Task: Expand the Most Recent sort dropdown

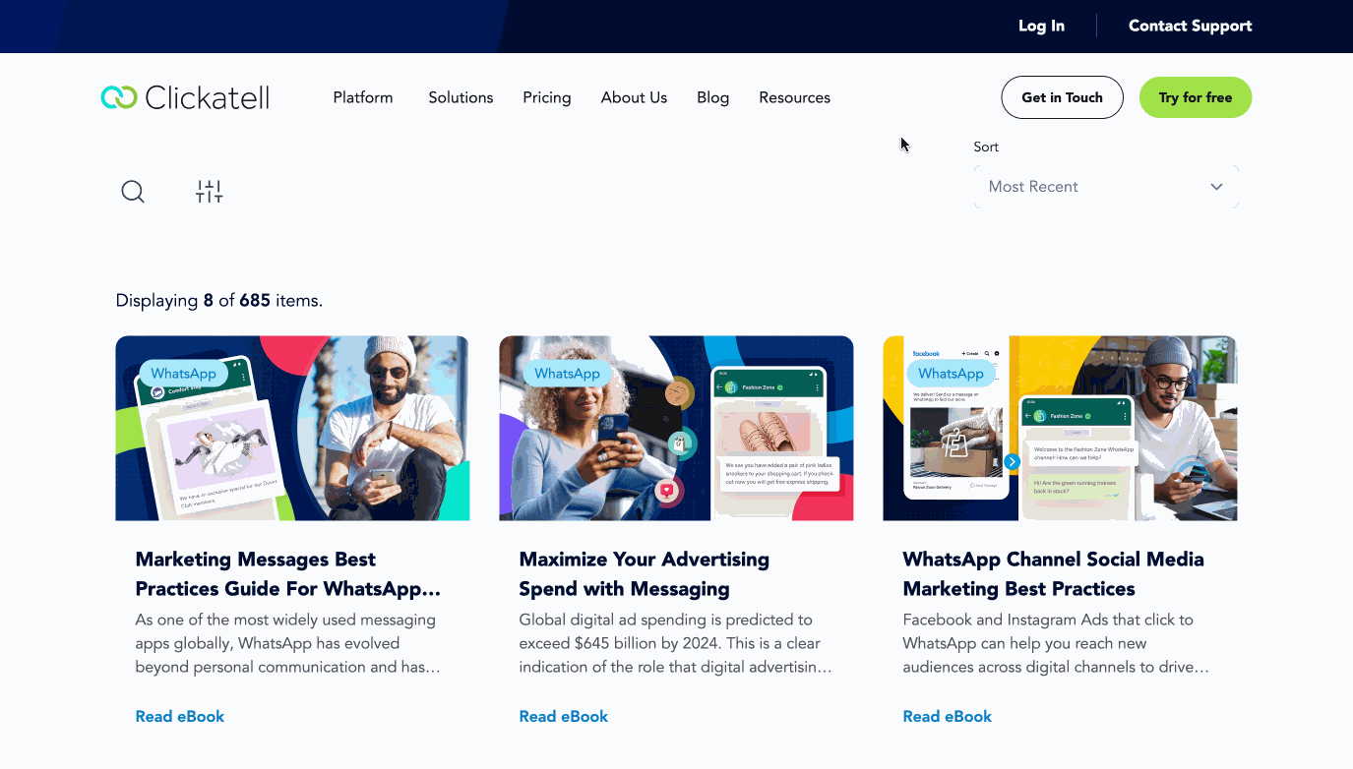Action: (1106, 187)
